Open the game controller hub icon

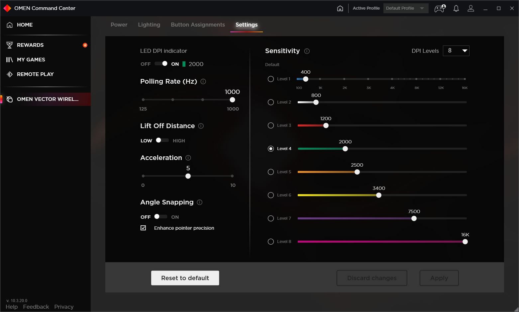pyautogui.click(x=439, y=8)
